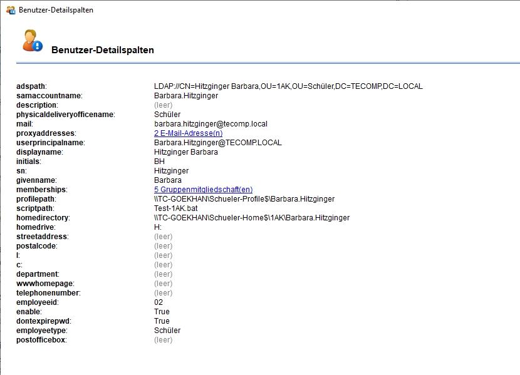Select the adspath LDAP value text

(x=288, y=86)
